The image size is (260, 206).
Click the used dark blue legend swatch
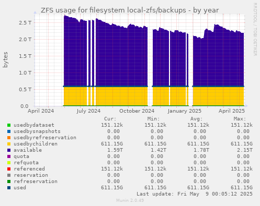point(9,188)
